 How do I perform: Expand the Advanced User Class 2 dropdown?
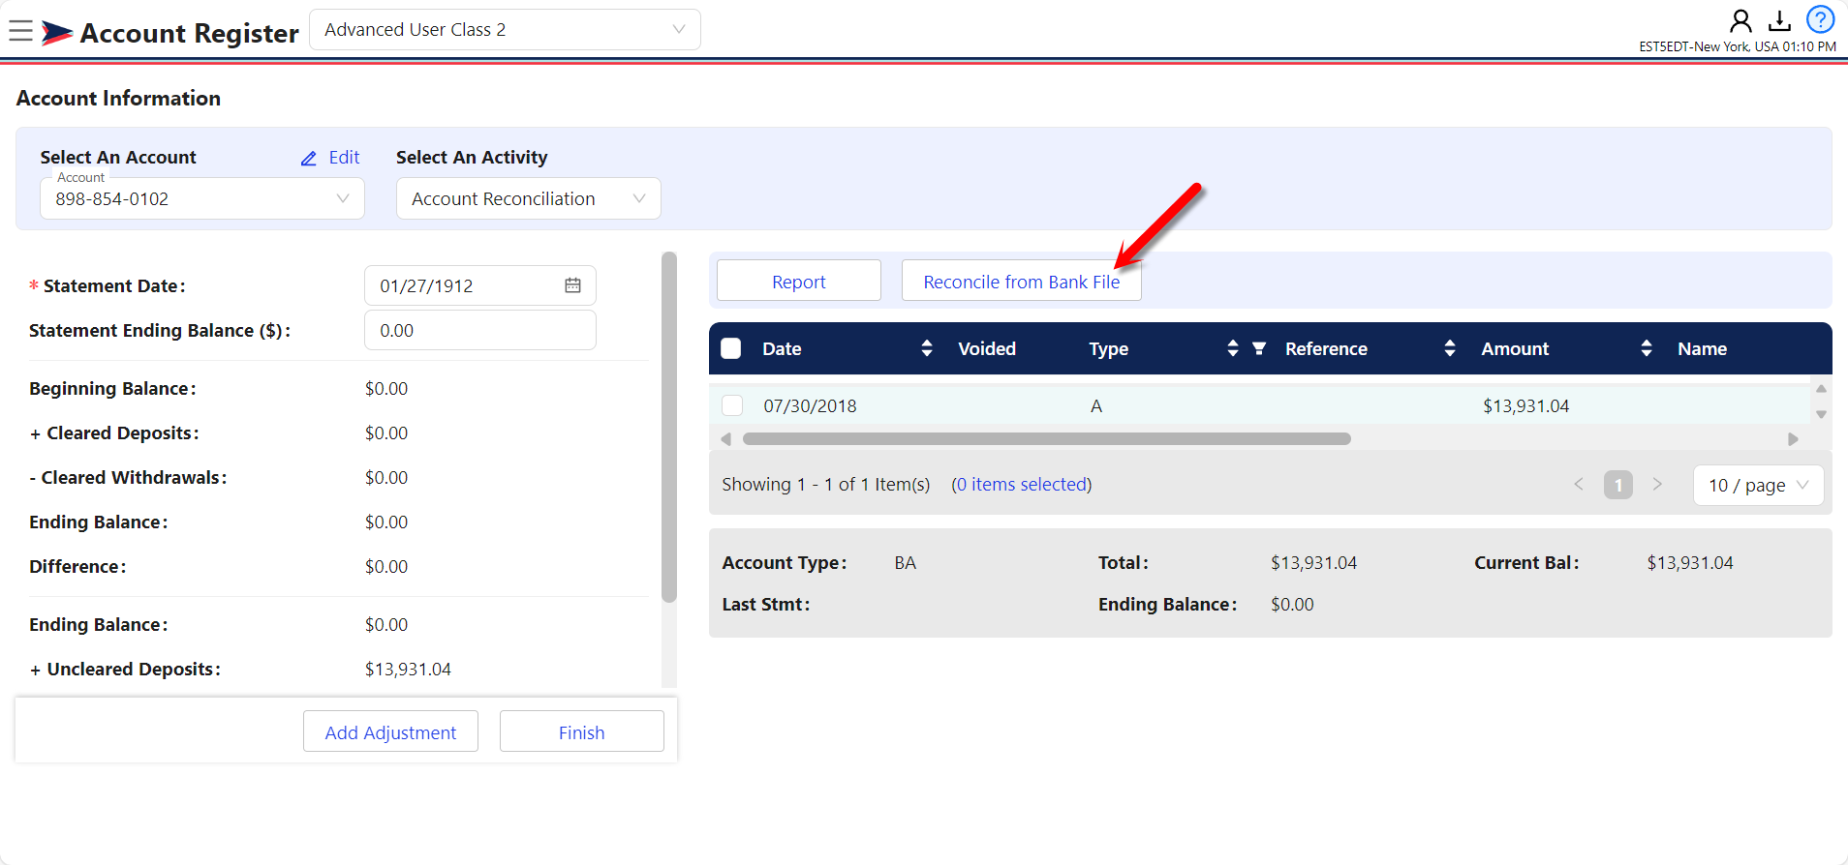click(x=505, y=30)
